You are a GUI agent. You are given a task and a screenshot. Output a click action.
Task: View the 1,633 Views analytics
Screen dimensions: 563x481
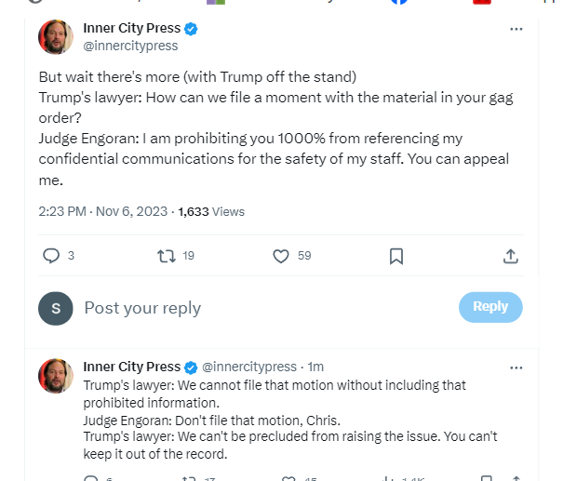click(x=211, y=212)
